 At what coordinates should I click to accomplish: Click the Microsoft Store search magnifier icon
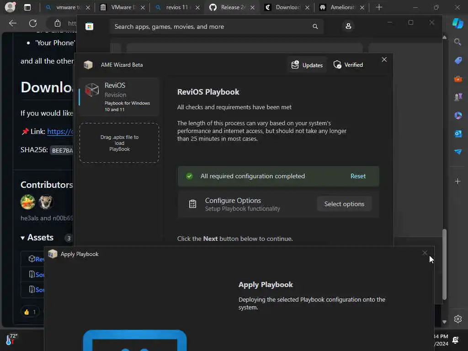tap(315, 27)
